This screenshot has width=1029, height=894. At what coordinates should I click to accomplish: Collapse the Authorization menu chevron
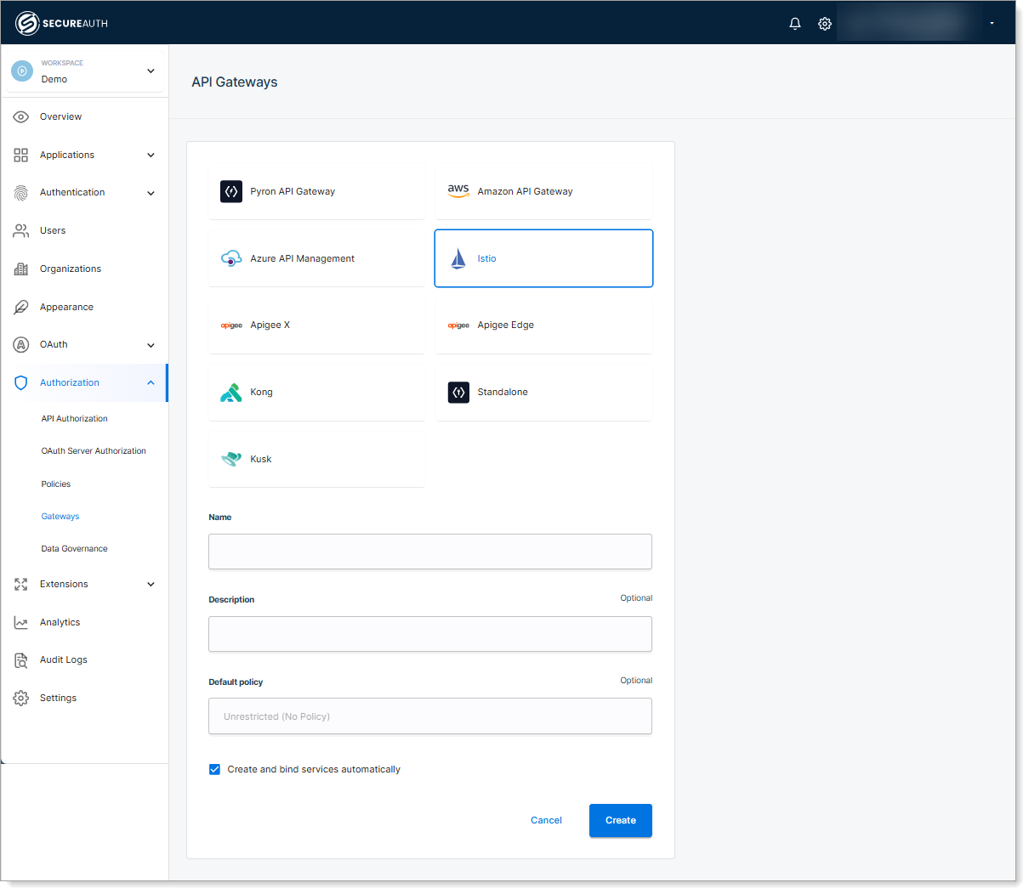151,383
